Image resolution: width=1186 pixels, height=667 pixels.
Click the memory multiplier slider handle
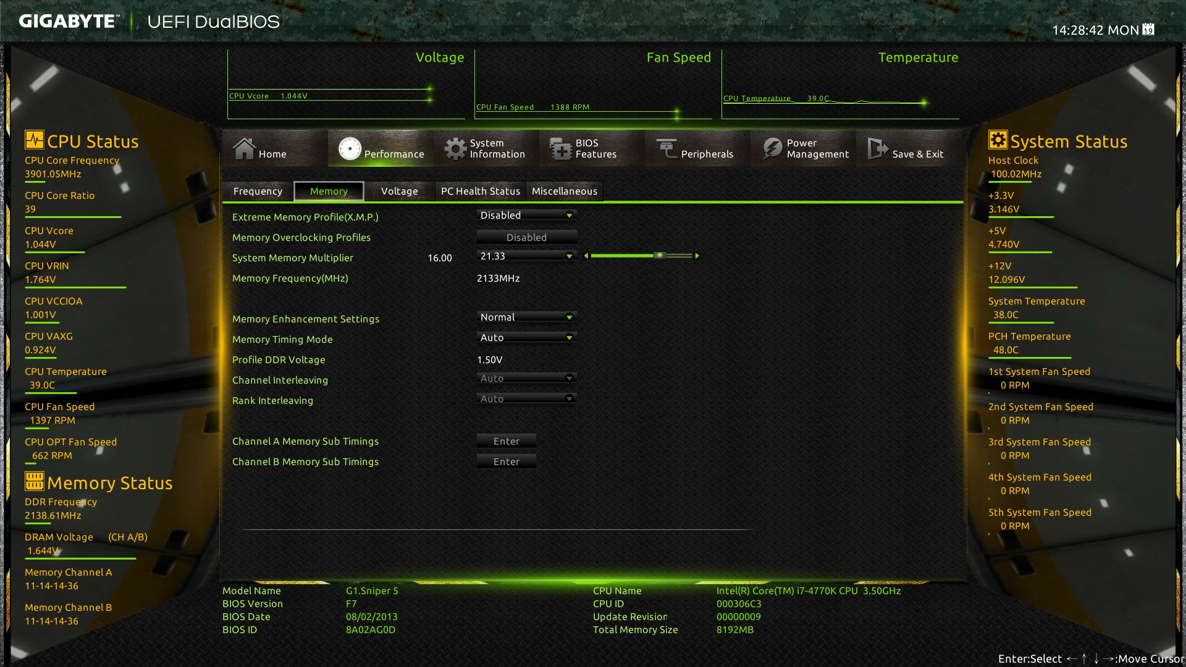660,255
